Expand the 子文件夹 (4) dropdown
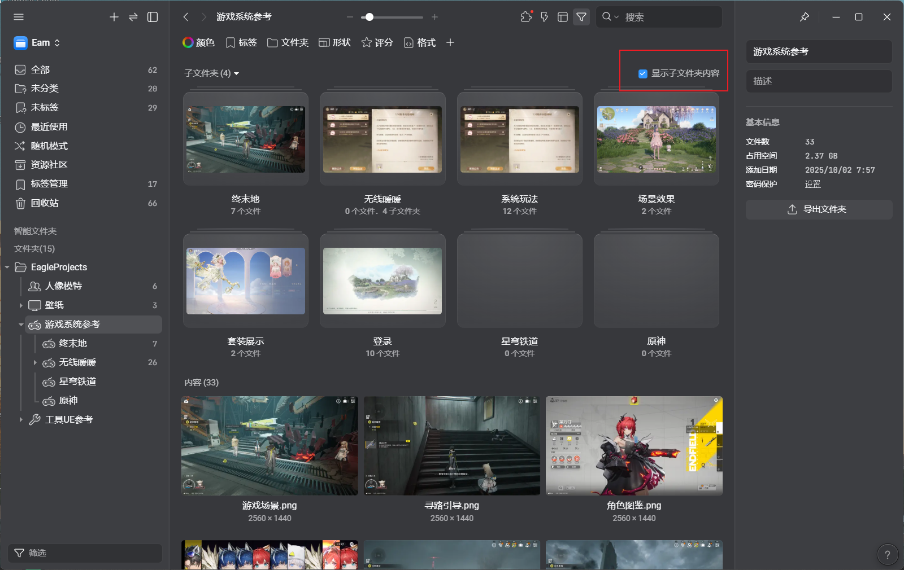The image size is (904, 570). tap(212, 73)
